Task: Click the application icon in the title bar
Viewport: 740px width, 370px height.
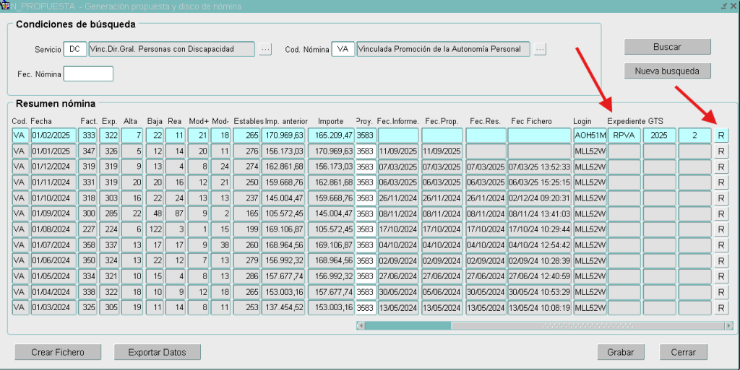Action: pyautogui.click(x=5, y=6)
